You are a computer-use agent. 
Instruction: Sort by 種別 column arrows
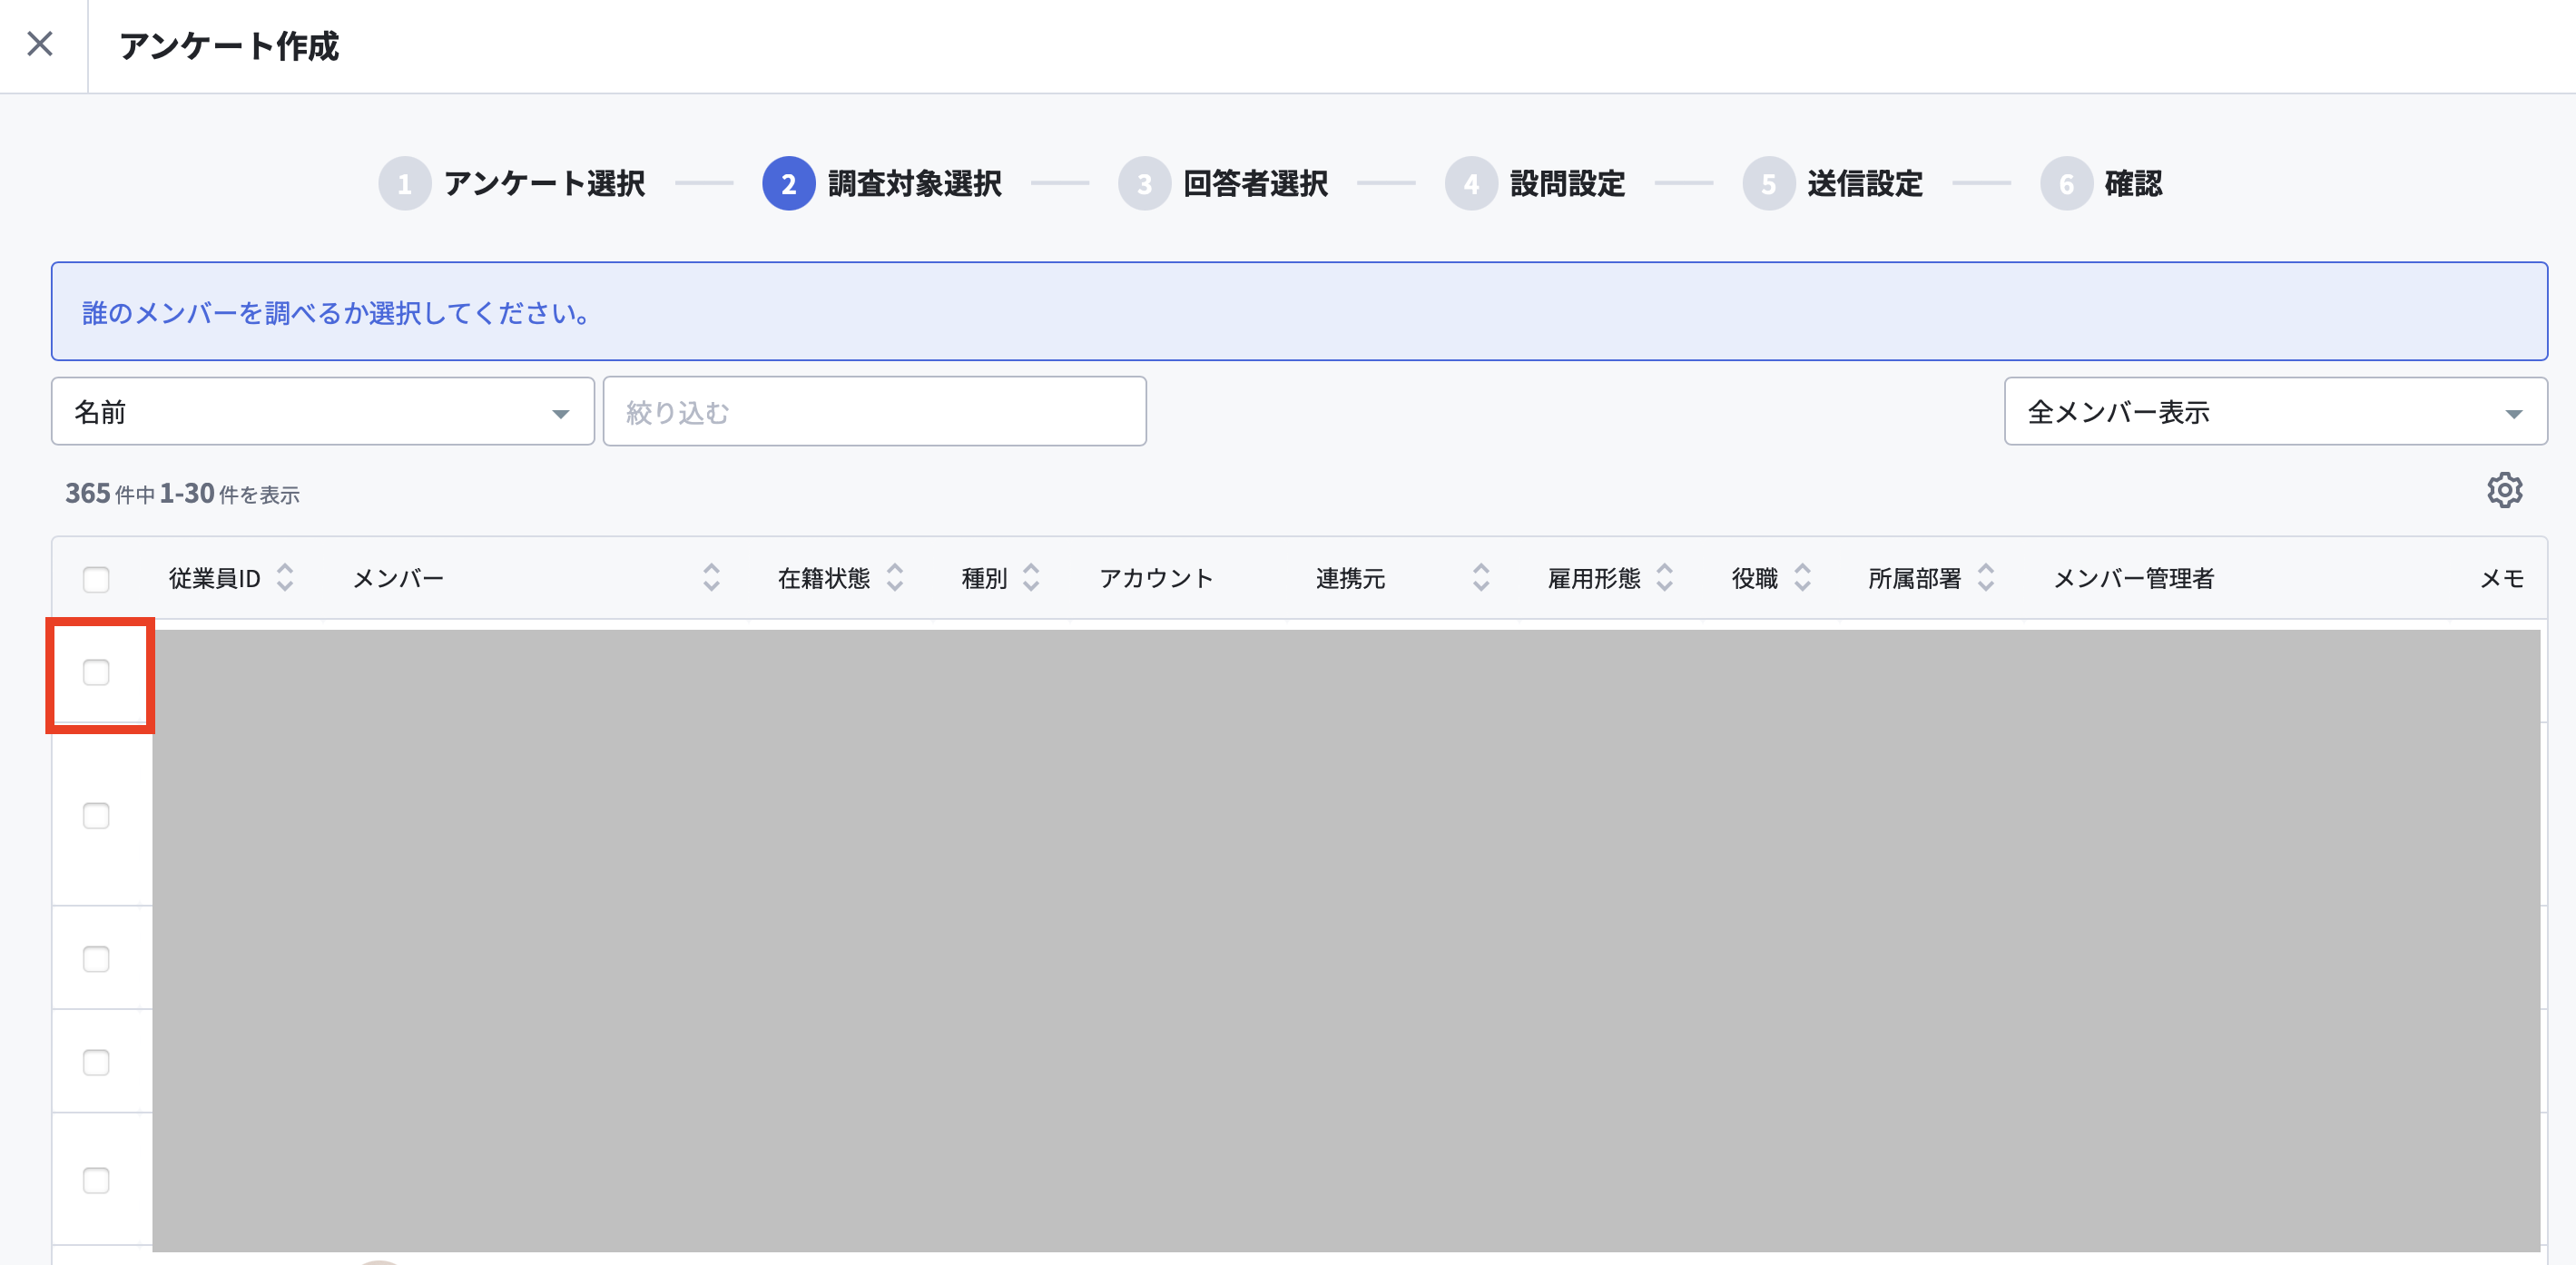tap(1031, 577)
